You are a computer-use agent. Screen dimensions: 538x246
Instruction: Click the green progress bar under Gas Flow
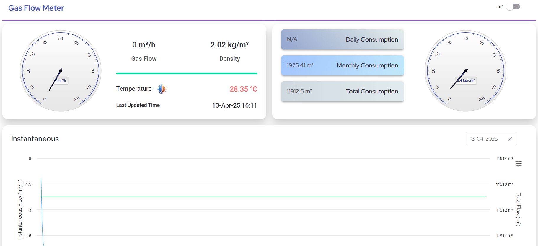coord(187,73)
